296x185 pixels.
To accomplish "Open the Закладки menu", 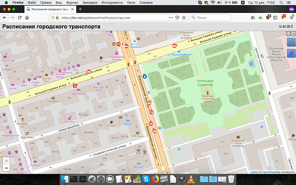I will coord(90,2).
